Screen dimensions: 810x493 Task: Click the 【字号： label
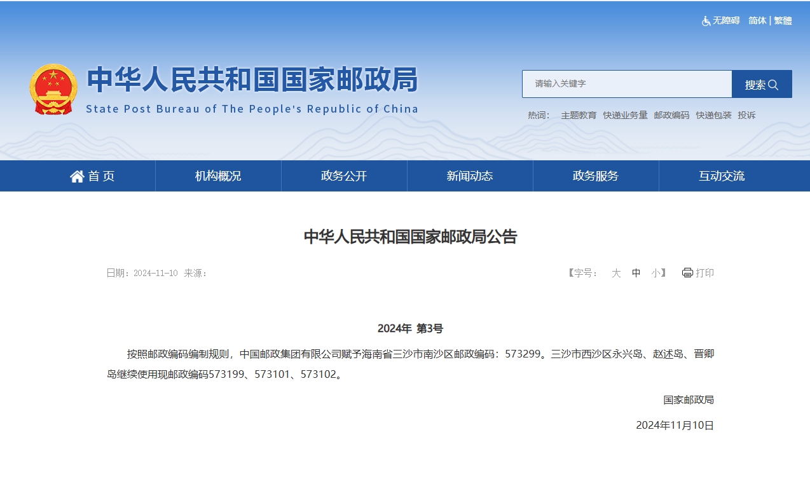point(582,273)
